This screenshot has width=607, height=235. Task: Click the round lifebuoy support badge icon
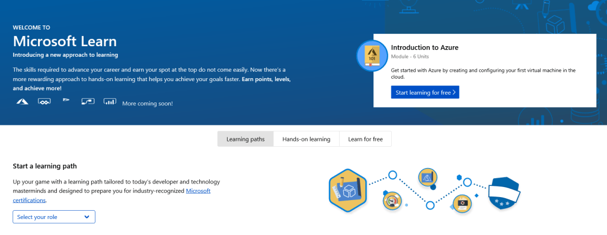pos(462,203)
